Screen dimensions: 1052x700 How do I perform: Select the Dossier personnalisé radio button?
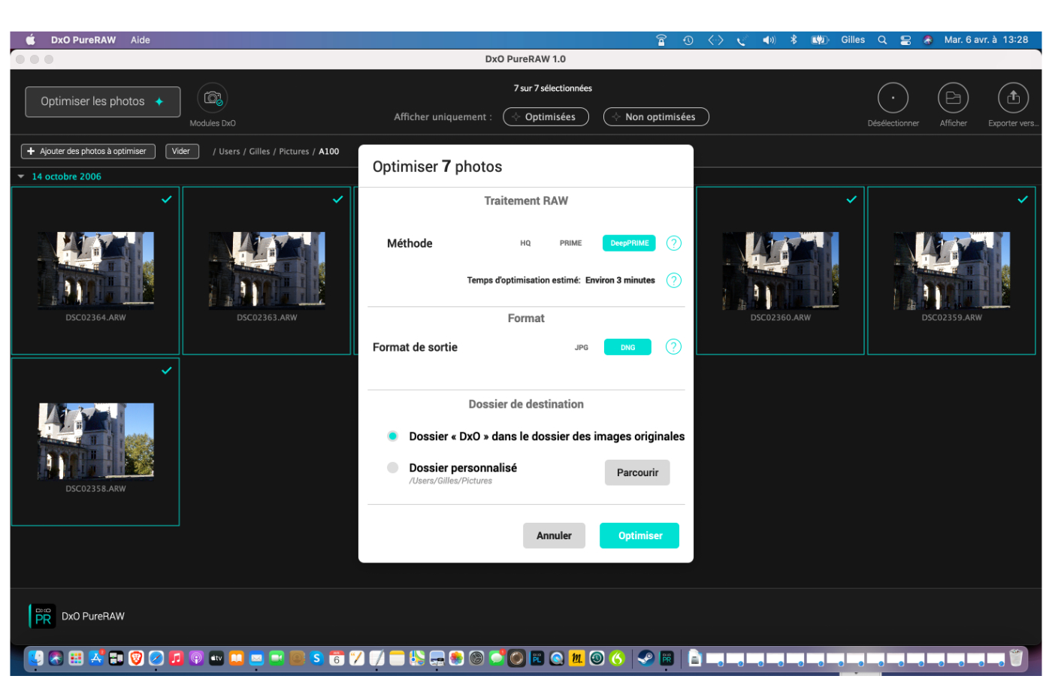pos(392,468)
